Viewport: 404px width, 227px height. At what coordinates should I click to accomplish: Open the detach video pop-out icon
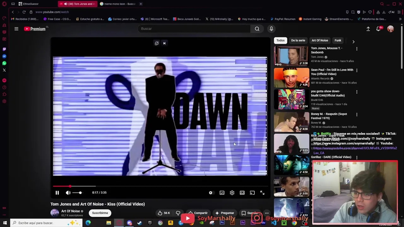157,43
